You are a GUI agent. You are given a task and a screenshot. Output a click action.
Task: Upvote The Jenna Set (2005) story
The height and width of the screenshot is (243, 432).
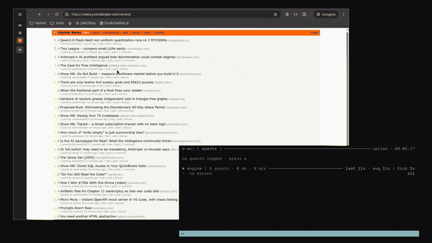click(x=58, y=158)
